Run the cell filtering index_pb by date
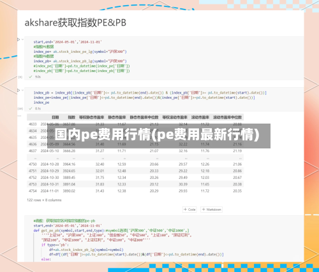The width and height of the screenshot is (319, 272). click(x=19, y=90)
